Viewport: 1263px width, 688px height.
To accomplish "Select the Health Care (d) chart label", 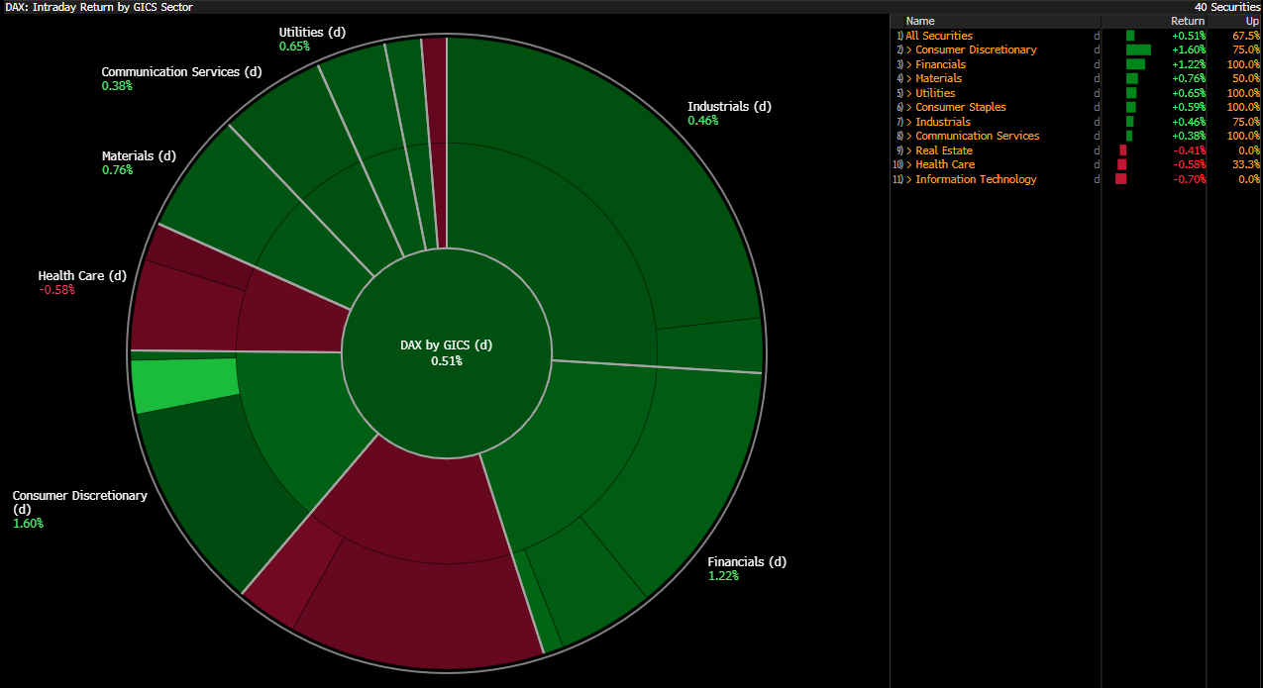I will tap(82, 276).
